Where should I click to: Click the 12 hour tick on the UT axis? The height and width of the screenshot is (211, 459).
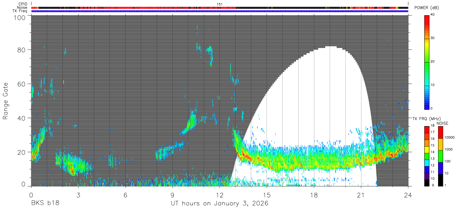click(220, 194)
